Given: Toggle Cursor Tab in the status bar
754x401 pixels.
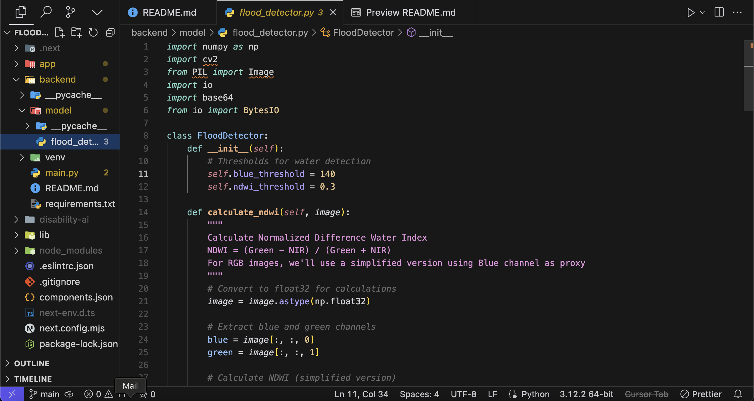Looking at the screenshot, I should [646, 394].
